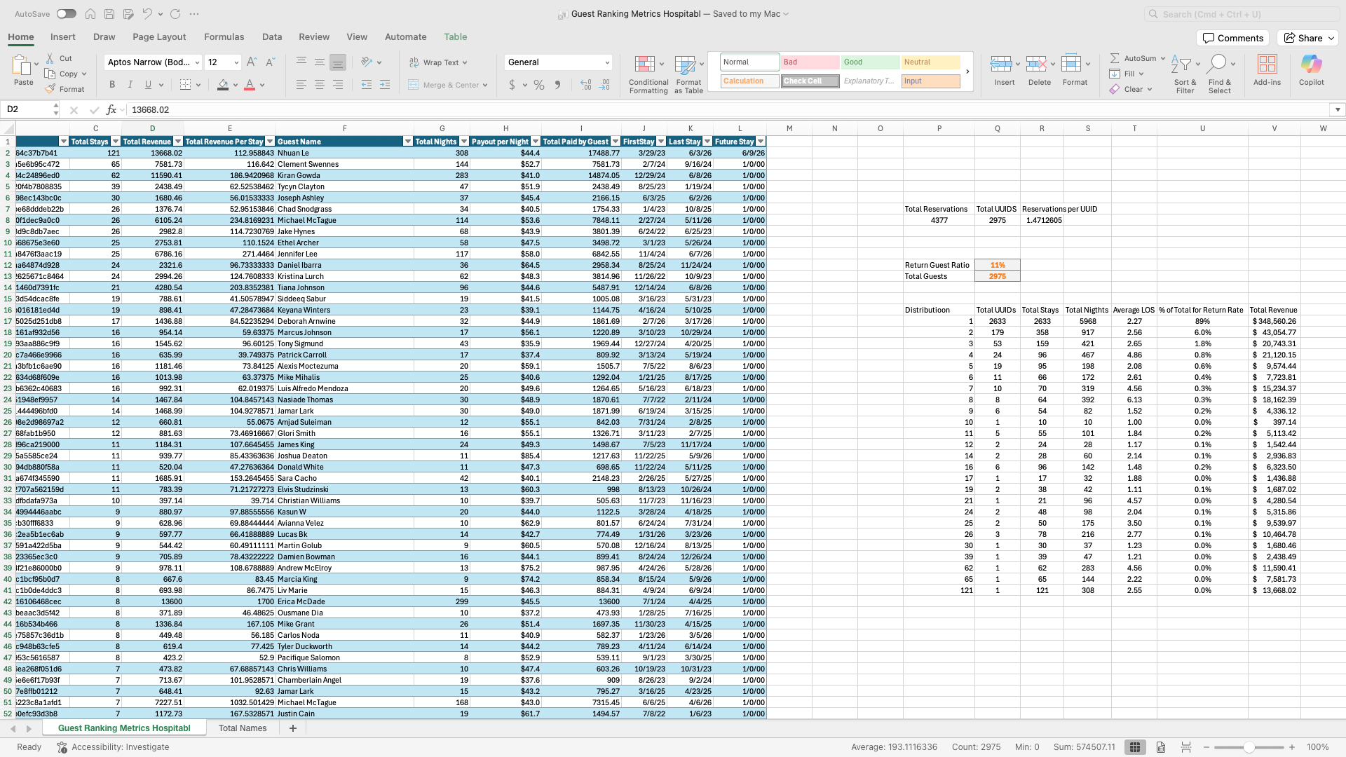Toggle Bold formatting

(x=112, y=85)
